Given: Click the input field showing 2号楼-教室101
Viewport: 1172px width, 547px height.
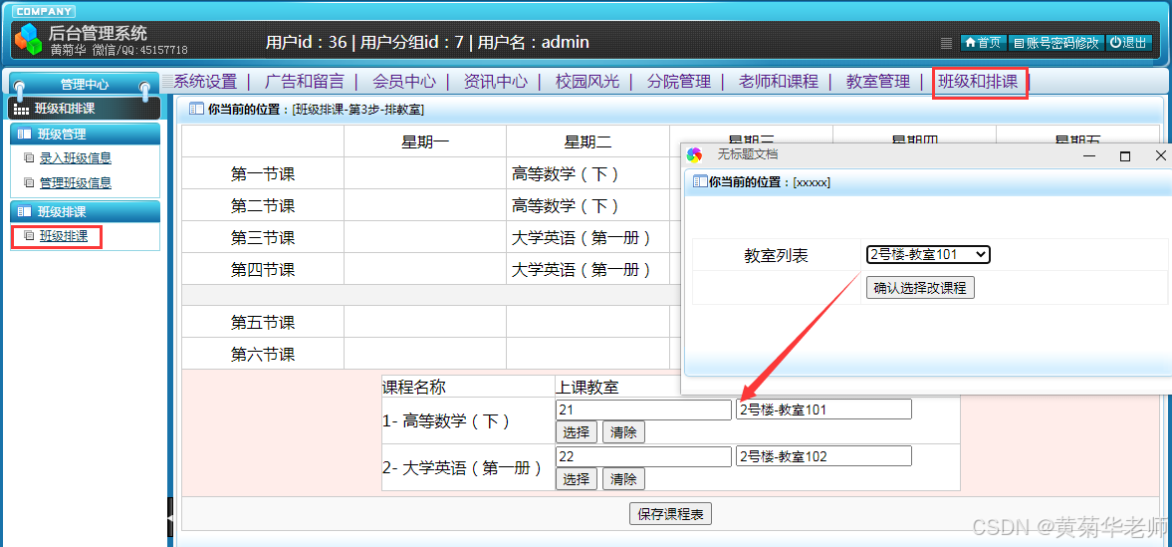Looking at the screenshot, I should pyautogui.click(x=823, y=410).
